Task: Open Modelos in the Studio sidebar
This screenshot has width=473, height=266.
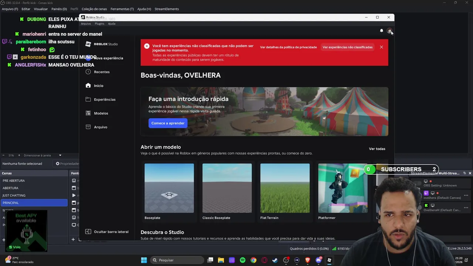Action: pyautogui.click(x=101, y=113)
